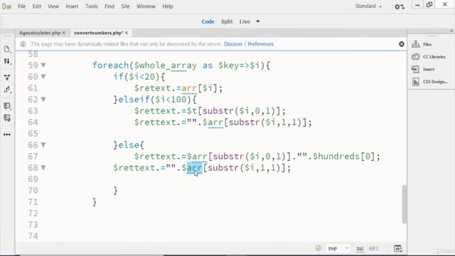455x256 pixels.
Task: Close the Agecalculator.php tab
Action: 64,33
